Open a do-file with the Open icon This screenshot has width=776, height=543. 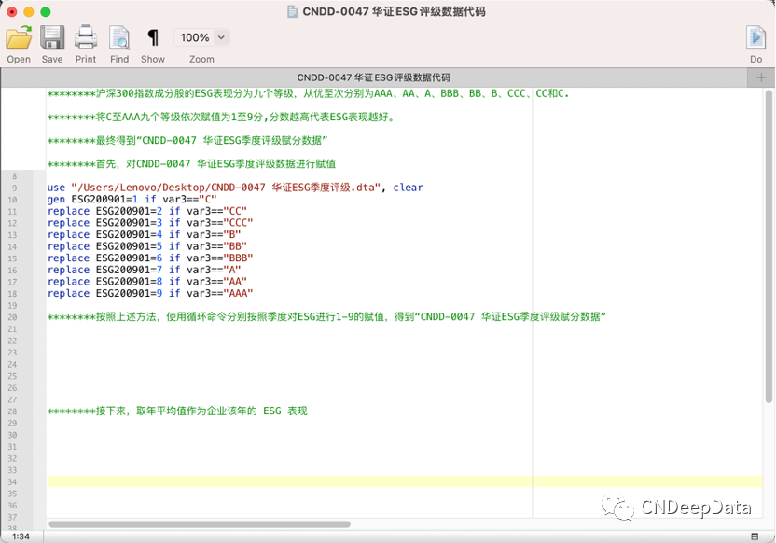coord(19,37)
